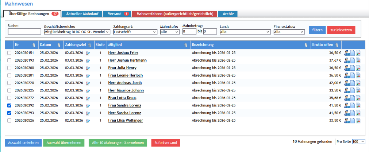Click the red zurücksetzen button
The height and width of the screenshot is (152, 369).
(x=341, y=30)
